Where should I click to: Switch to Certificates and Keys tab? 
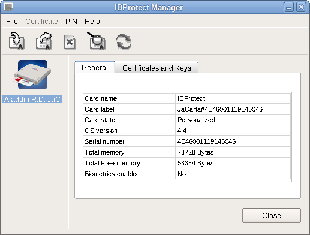coord(156,68)
